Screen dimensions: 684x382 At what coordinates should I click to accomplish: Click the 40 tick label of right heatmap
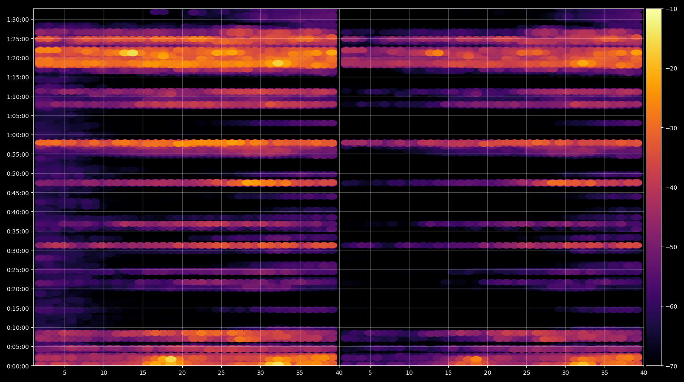pos(644,373)
